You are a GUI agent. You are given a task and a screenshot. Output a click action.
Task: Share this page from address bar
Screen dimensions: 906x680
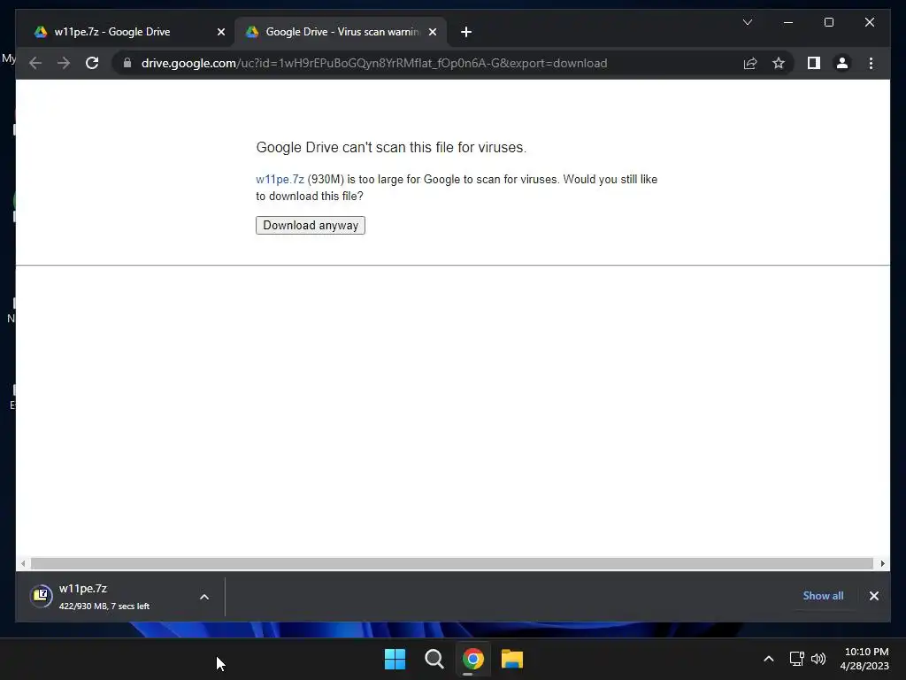click(750, 63)
